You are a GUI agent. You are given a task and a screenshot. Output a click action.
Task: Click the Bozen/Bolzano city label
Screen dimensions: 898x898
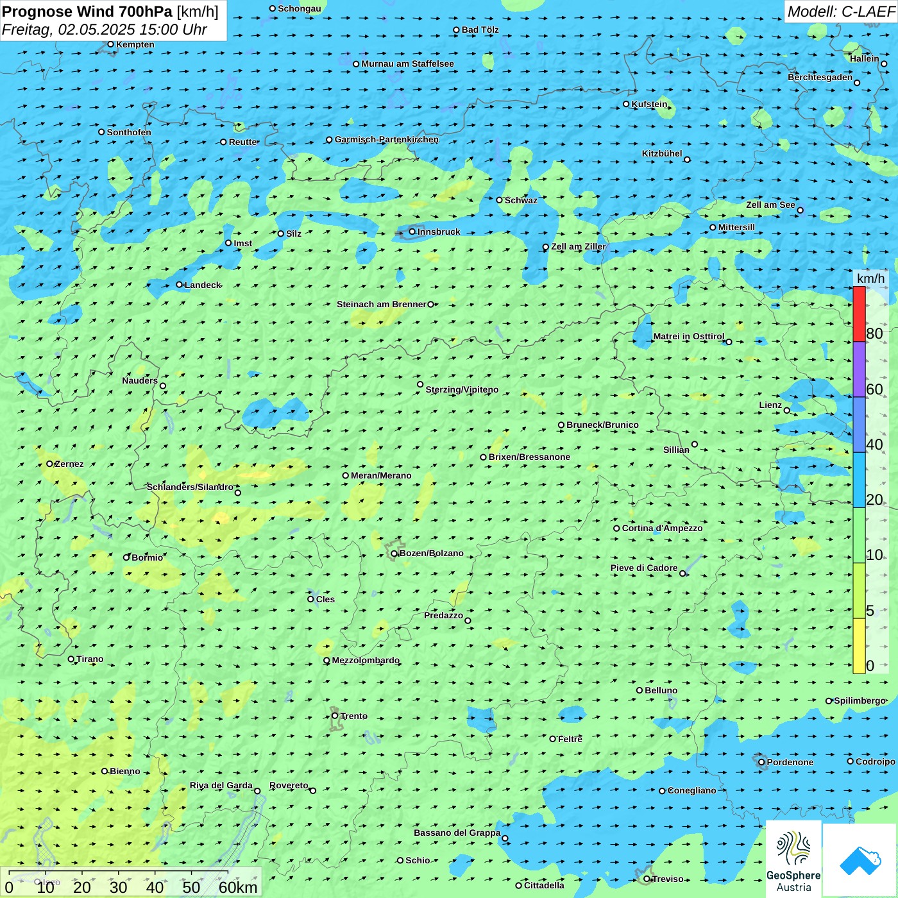pyautogui.click(x=431, y=553)
